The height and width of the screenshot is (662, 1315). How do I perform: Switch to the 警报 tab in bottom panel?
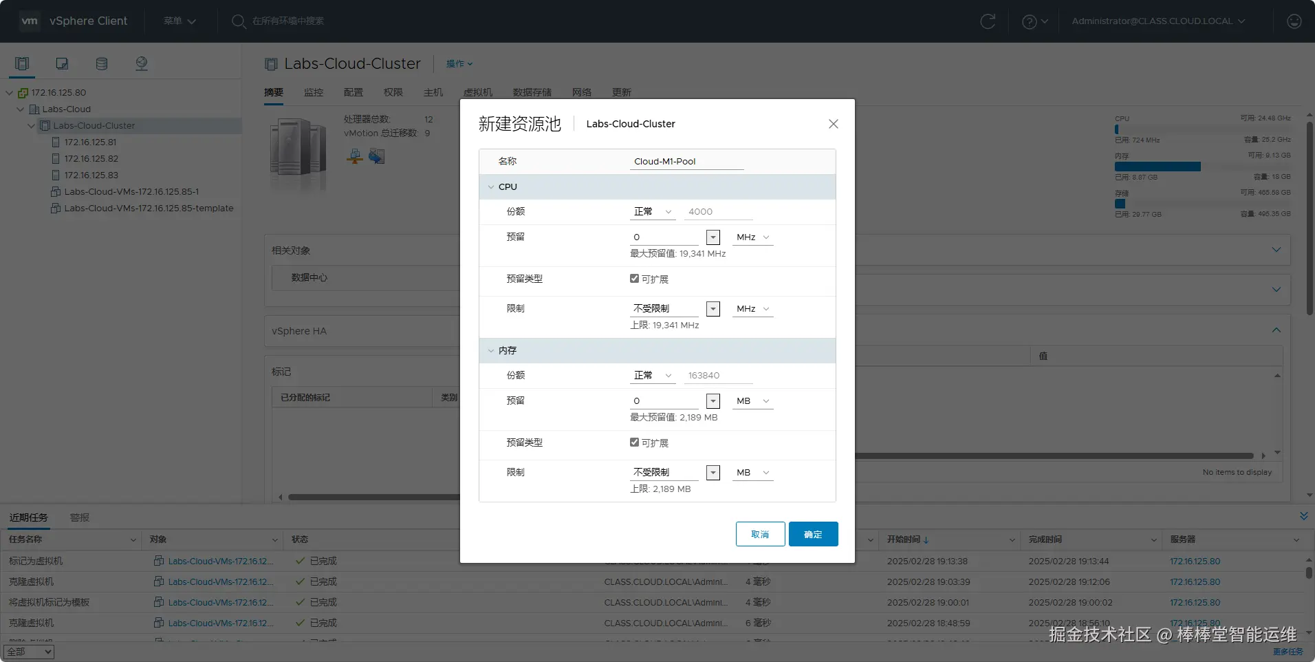tap(80, 517)
